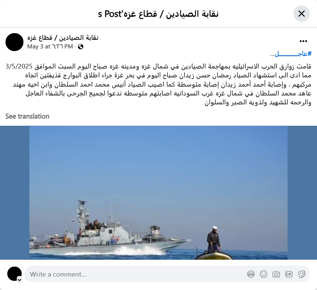This screenshot has width=317, height=290.
Task: Click the page profile picture beside post
Action: pyautogui.click(x=14, y=42)
